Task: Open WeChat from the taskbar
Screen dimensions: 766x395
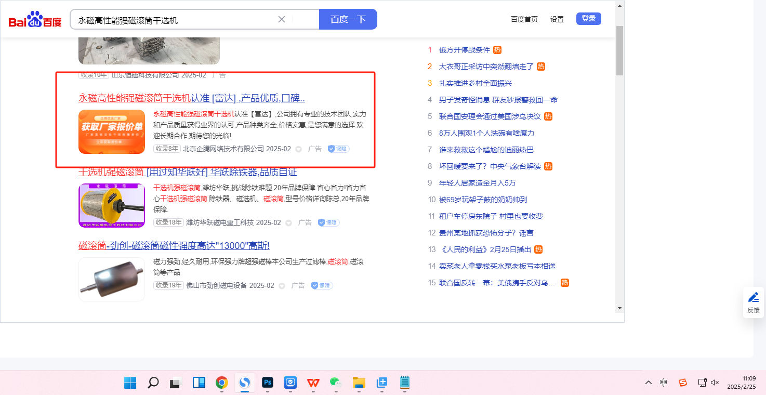Action: (336, 383)
